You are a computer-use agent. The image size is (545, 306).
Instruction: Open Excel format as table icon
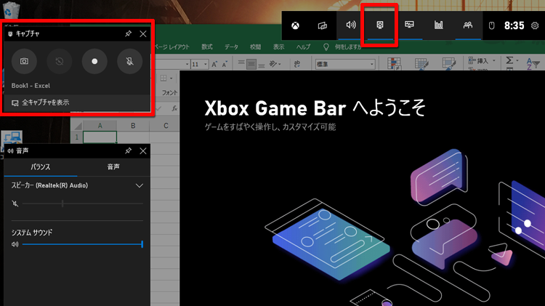pyautogui.click(x=421, y=64)
